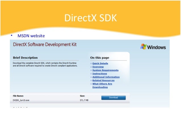Click the DirectX Software Development Kit heading
This screenshot has height=136, width=181.
click(45, 45)
